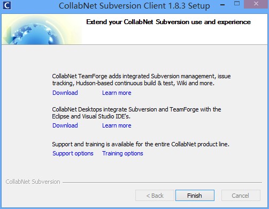Click the CollabNet Subversion branding label

tap(33, 182)
